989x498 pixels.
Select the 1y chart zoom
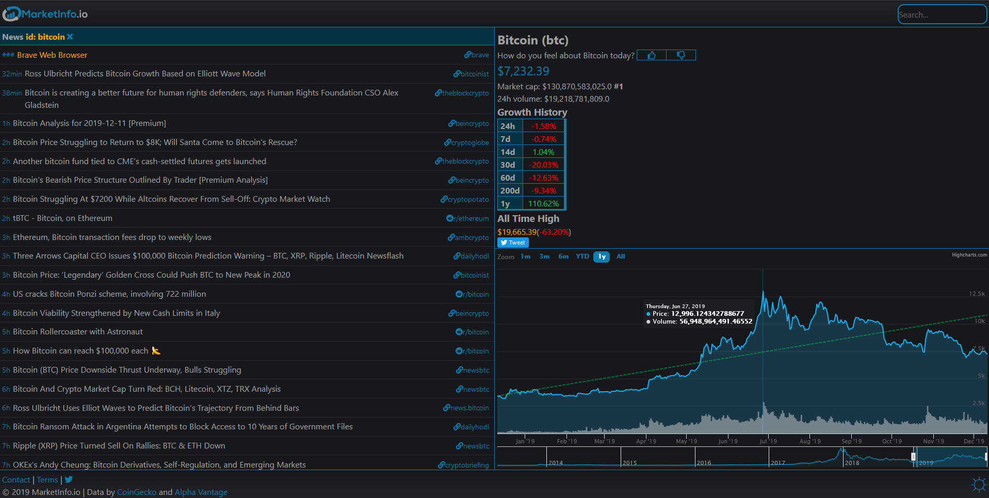tap(602, 256)
